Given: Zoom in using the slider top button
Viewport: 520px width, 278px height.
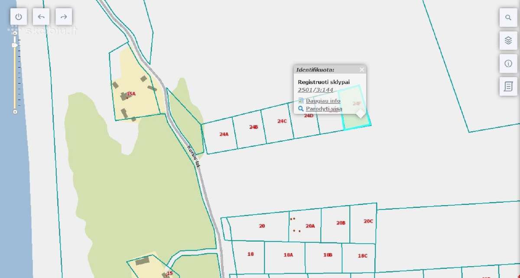Looking at the screenshot, I should [15, 33].
